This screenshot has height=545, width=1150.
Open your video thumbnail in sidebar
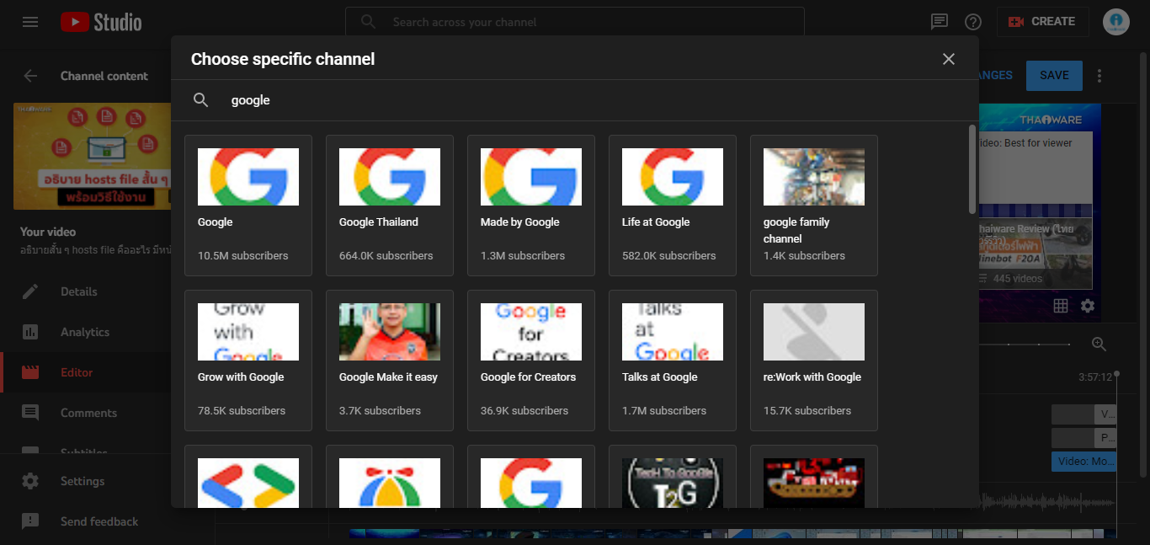[x=93, y=157]
